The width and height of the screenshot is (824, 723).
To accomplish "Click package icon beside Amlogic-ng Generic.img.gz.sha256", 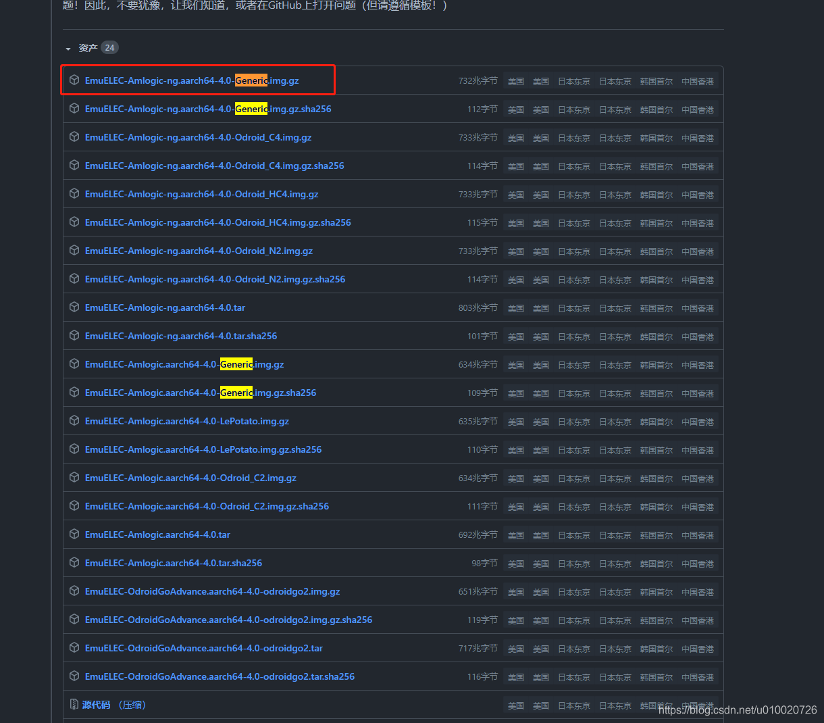I will pyautogui.click(x=74, y=108).
